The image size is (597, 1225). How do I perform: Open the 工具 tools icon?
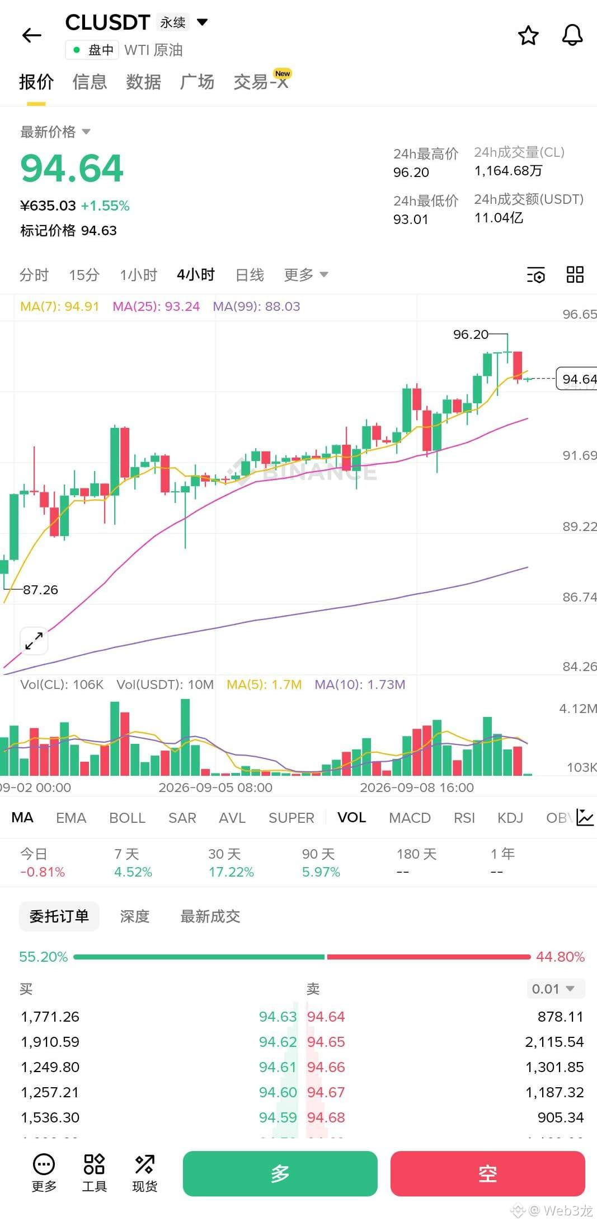(94, 1173)
